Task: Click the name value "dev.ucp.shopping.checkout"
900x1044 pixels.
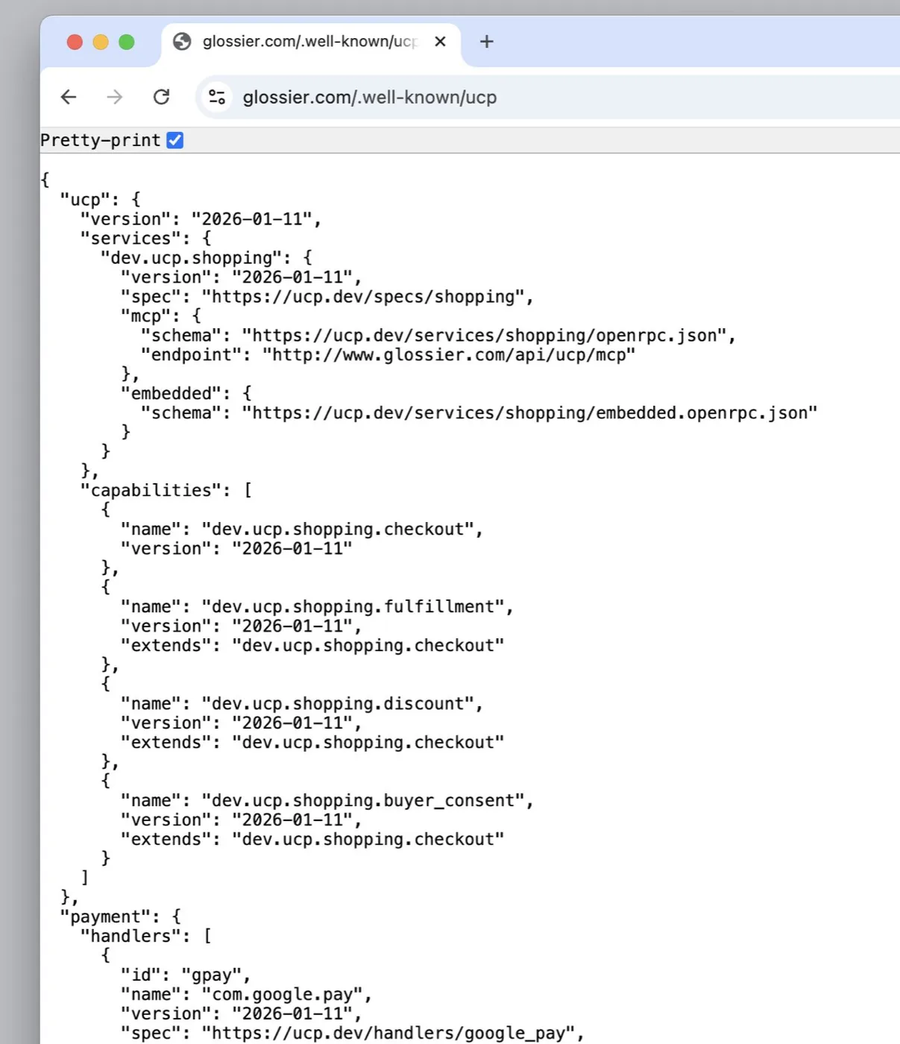Action: point(338,529)
